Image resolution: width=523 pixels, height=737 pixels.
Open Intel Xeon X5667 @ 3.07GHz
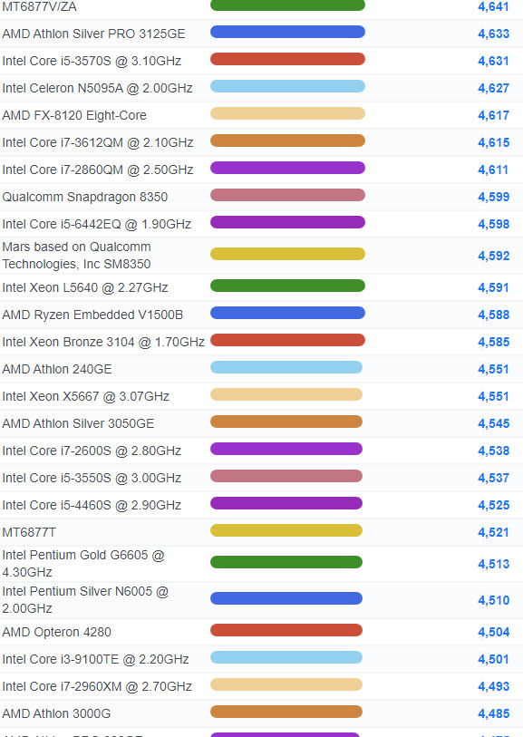tap(85, 397)
